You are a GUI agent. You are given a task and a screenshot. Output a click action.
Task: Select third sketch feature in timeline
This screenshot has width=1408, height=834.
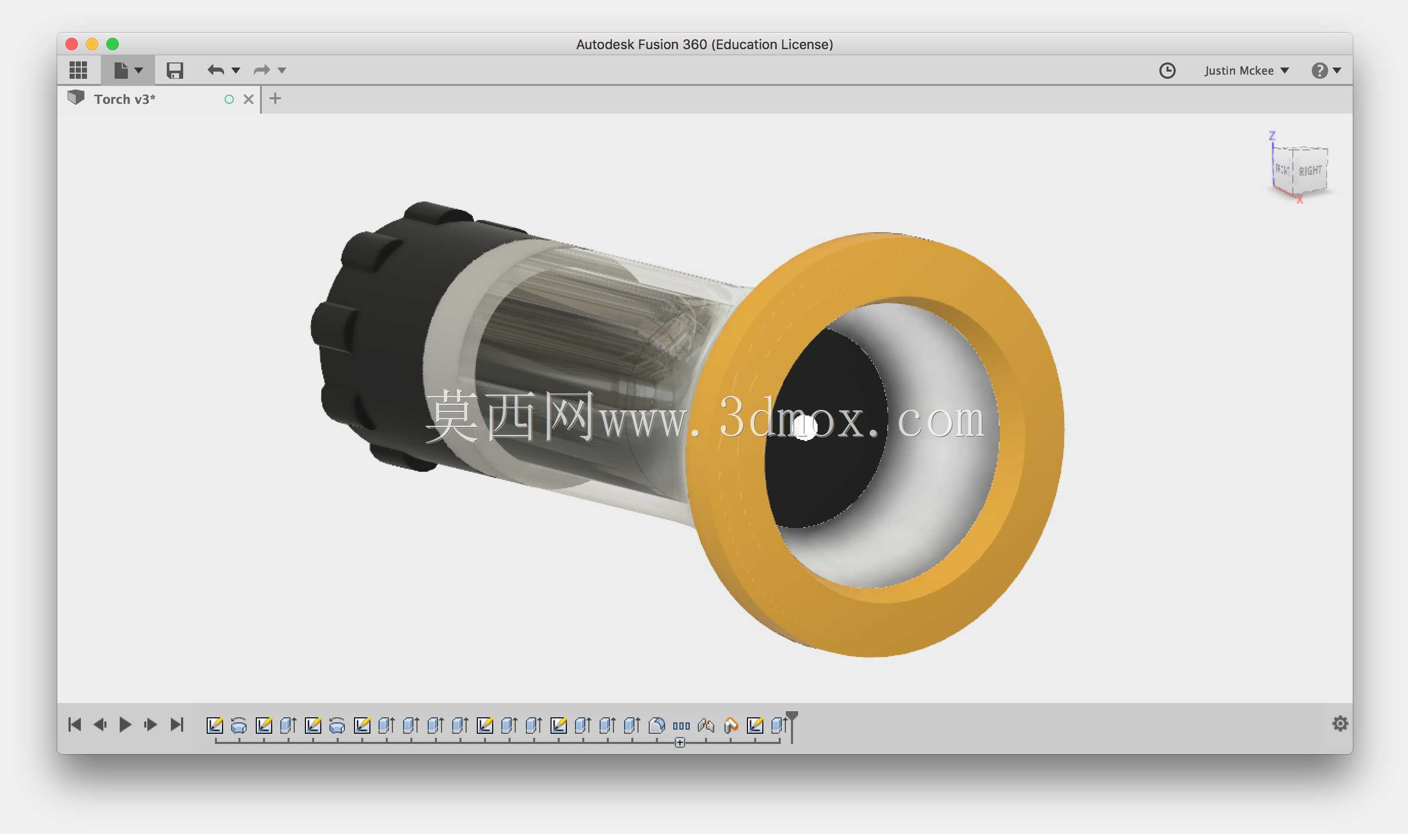(x=313, y=725)
